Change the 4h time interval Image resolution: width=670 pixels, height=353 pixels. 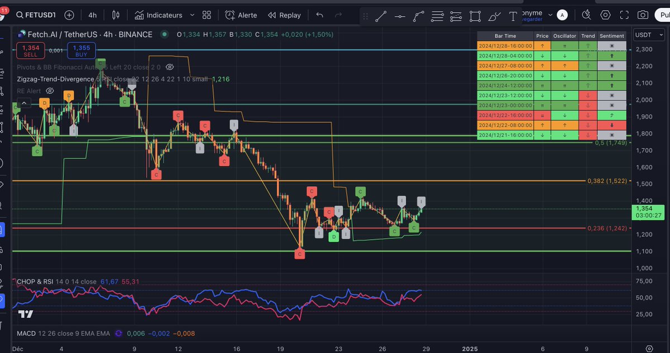click(x=92, y=15)
